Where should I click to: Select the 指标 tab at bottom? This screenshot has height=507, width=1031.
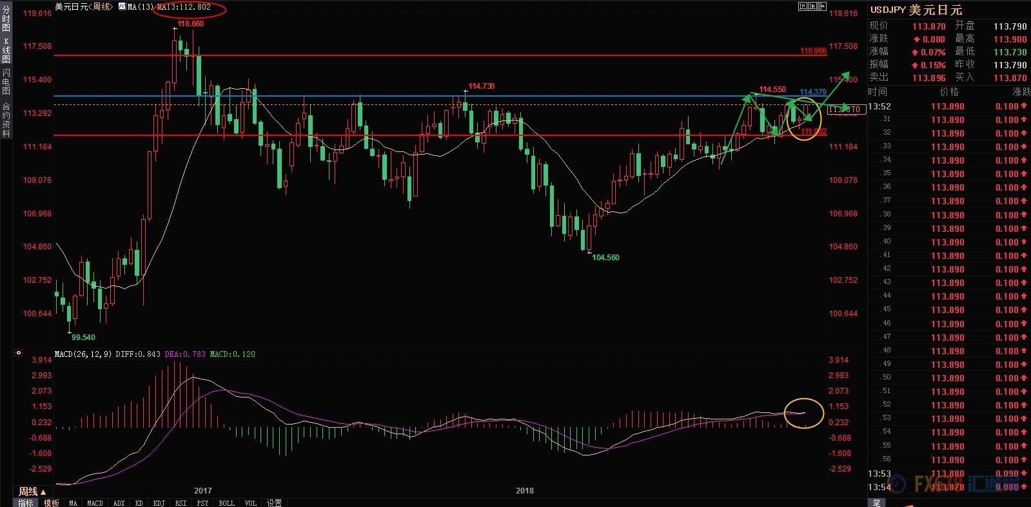click(x=26, y=502)
